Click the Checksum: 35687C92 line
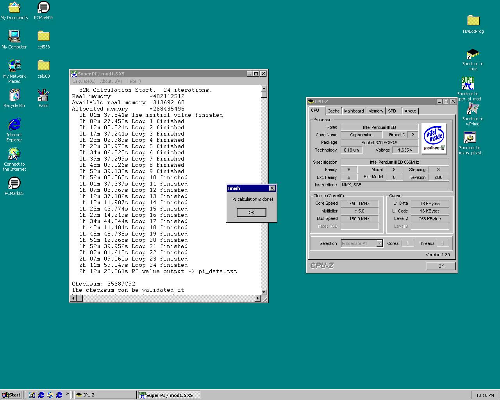The image size is (500, 400). [104, 284]
